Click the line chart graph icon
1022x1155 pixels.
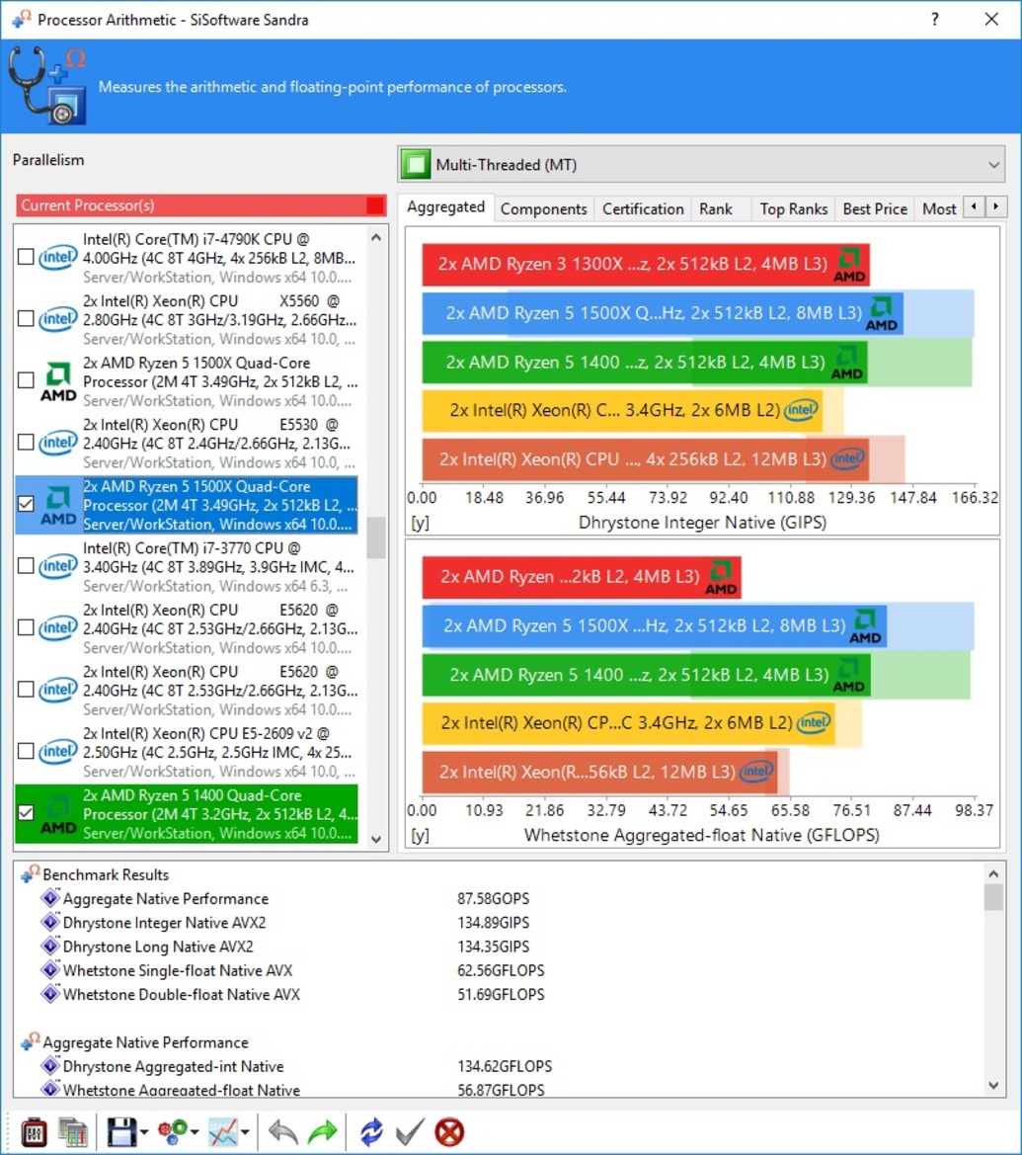(223, 1132)
